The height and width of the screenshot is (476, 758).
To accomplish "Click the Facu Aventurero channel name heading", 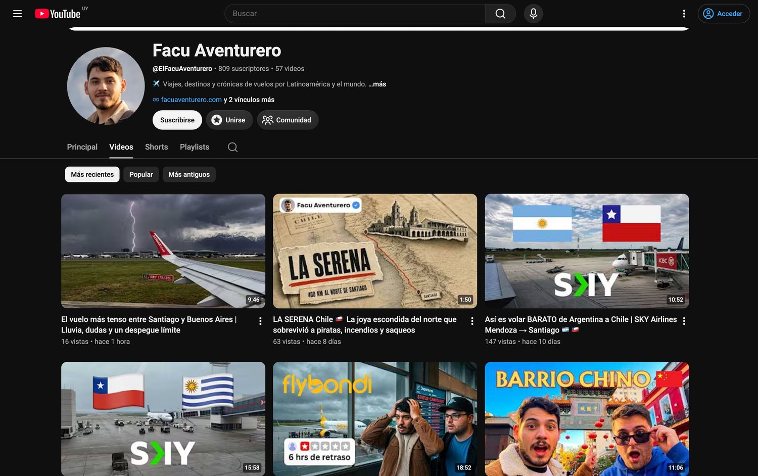I will [217, 51].
